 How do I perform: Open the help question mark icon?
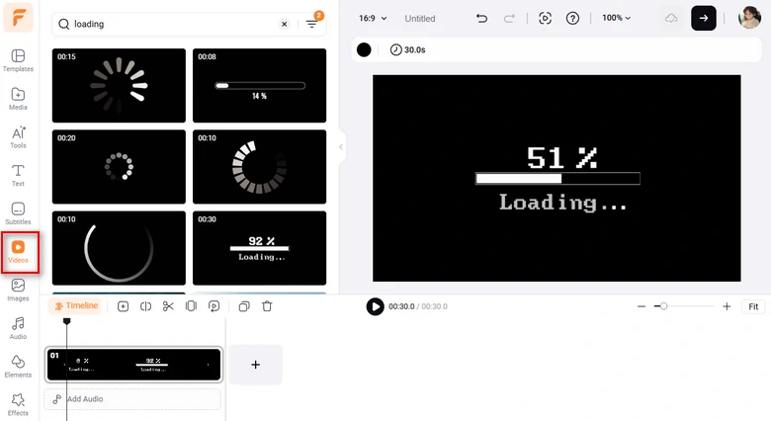[572, 18]
